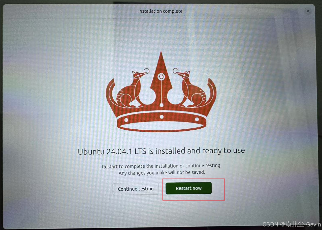
Task: Click the center dot on the crown band
Action: pyautogui.click(x=162, y=117)
